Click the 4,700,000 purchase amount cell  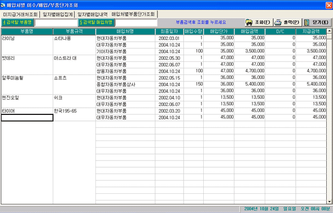tap(249, 71)
